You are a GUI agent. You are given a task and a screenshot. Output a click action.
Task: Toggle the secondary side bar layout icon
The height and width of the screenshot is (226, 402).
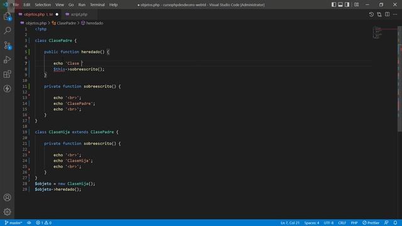(347, 4)
